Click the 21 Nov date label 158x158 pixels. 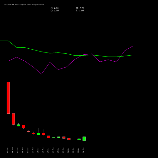click(38, 150)
